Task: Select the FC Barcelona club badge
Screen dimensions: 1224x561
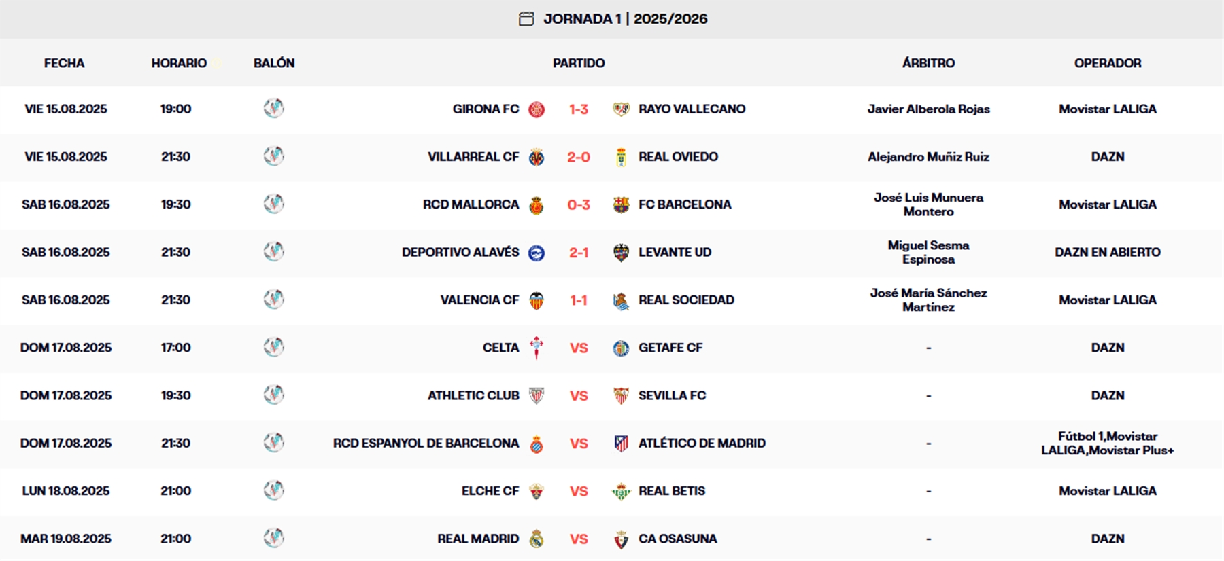Action: 620,204
